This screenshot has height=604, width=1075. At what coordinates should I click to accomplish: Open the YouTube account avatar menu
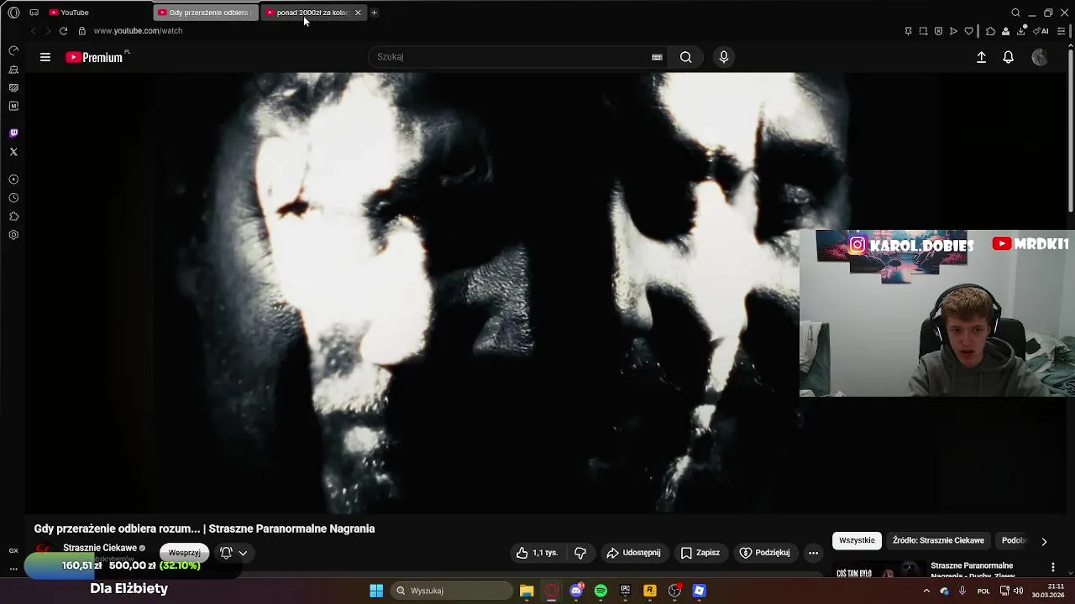click(1040, 57)
